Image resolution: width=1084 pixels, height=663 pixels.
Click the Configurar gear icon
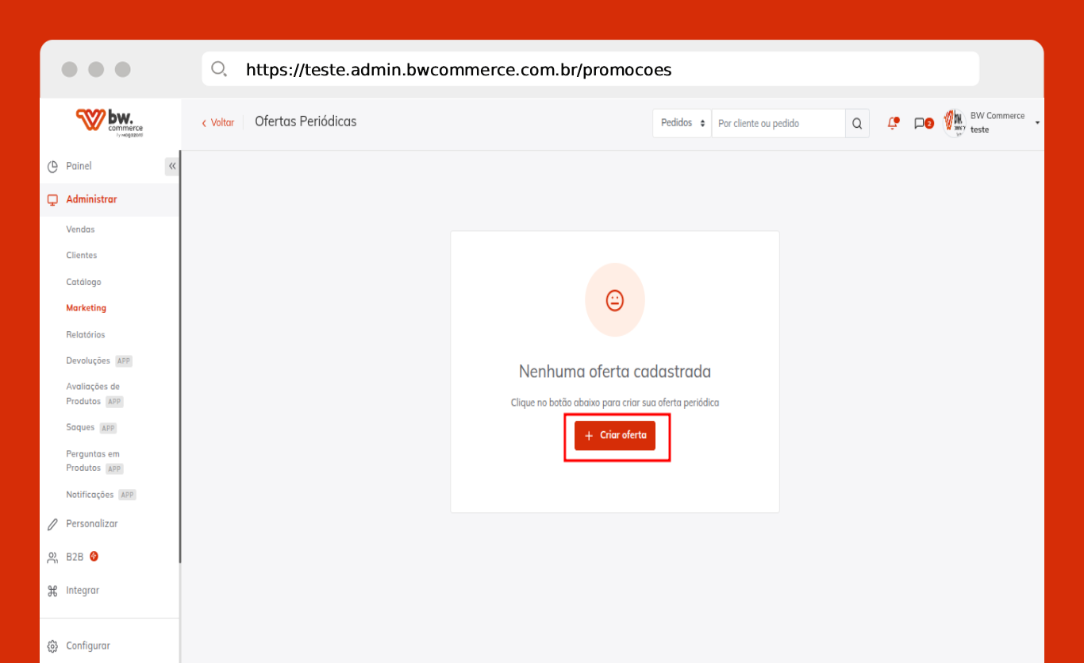pos(53,646)
